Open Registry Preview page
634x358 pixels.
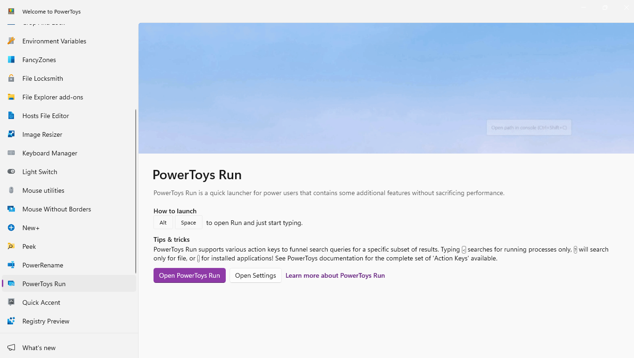click(x=69, y=321)
